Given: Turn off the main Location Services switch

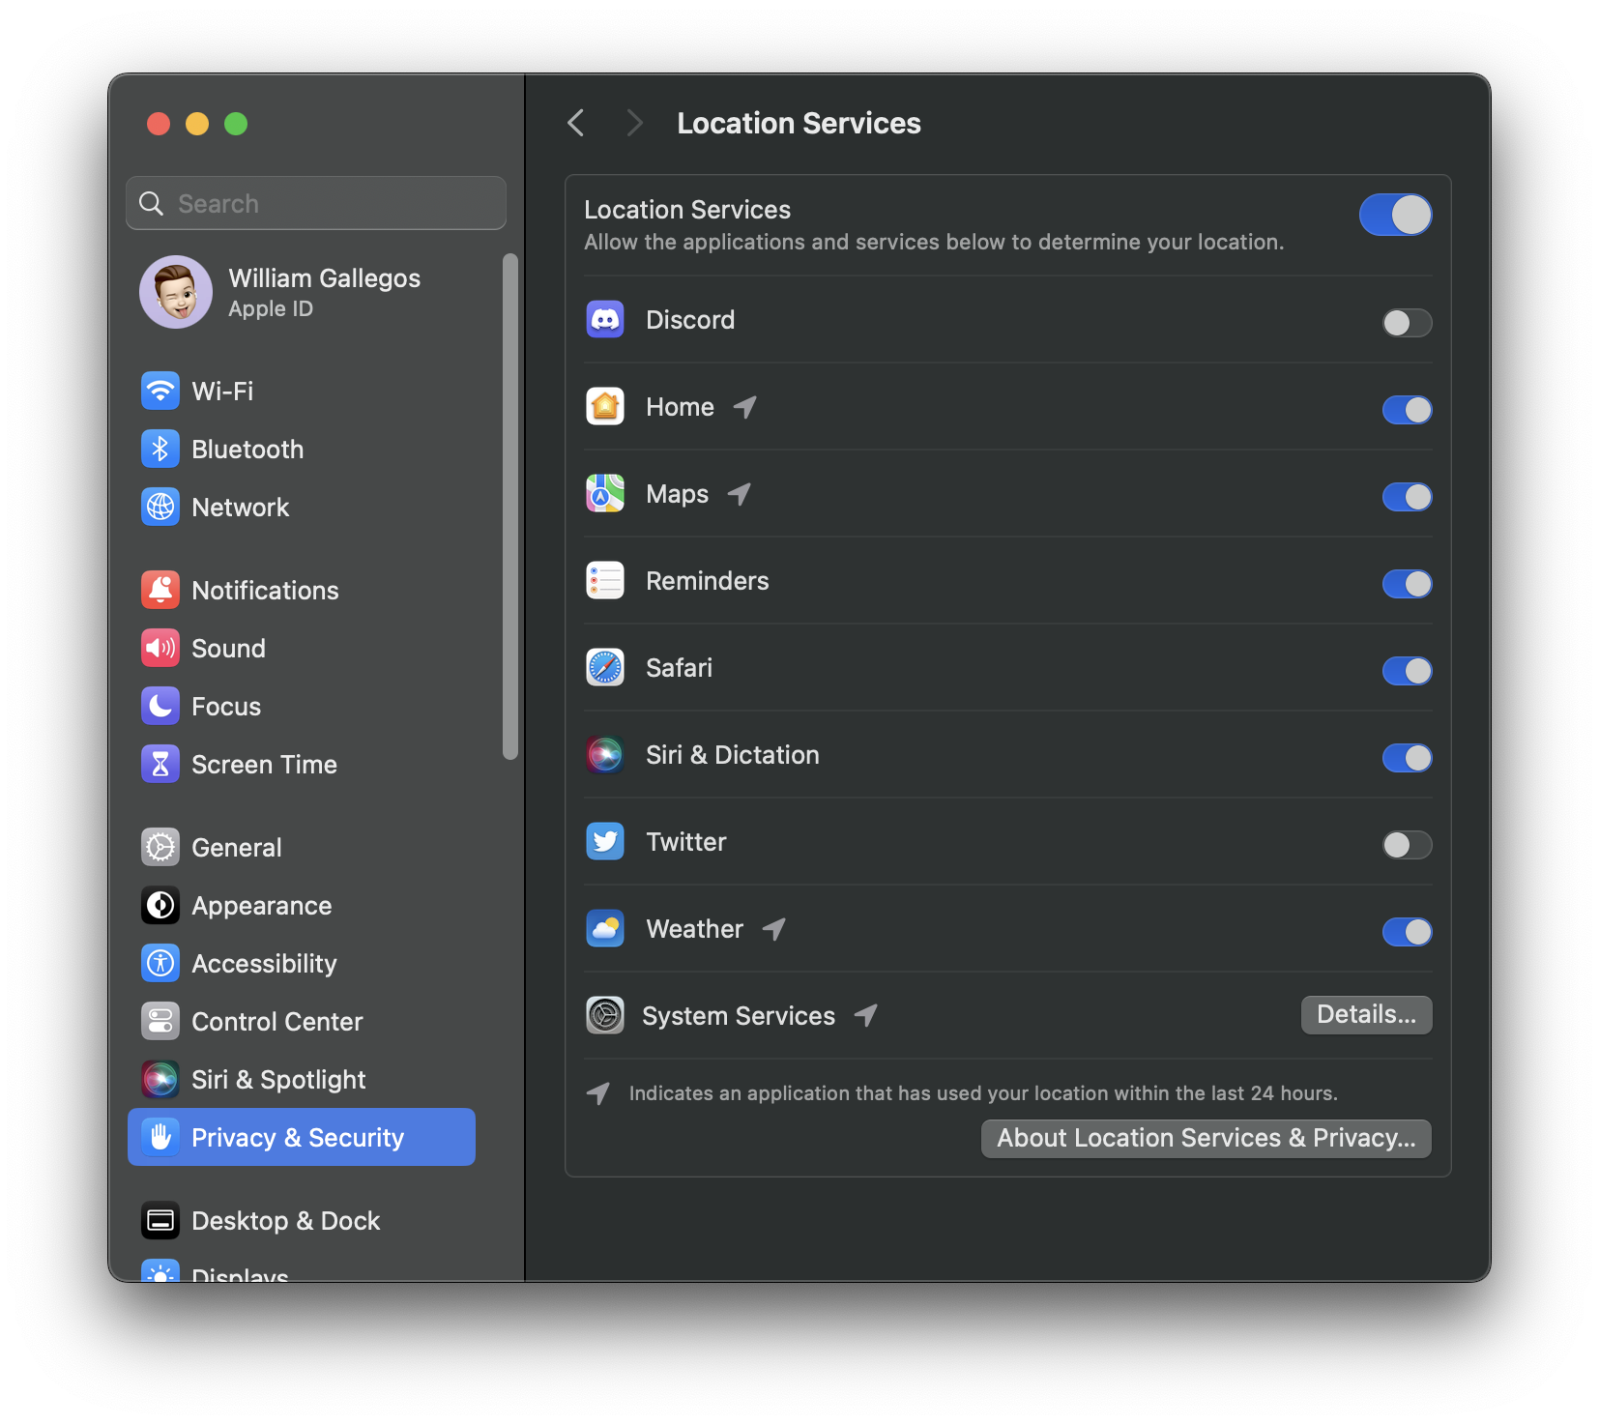Looking at the screenshot, I should point(1395,216).
